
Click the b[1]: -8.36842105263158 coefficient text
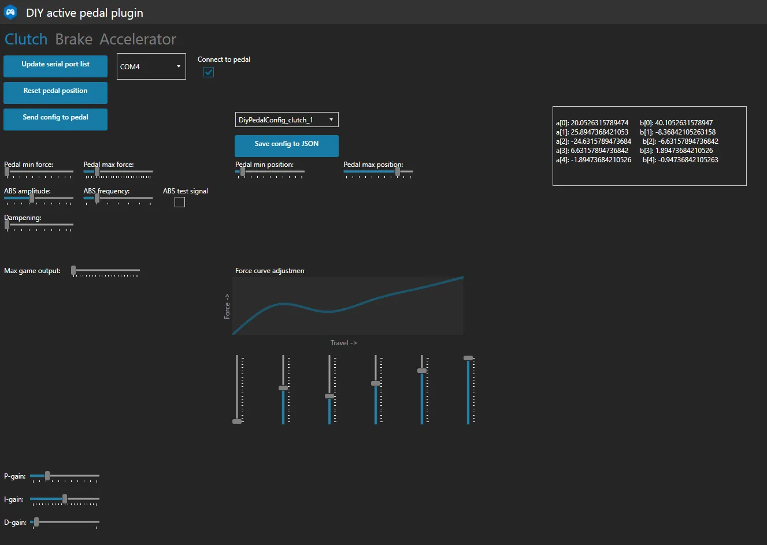click(678, 132)
